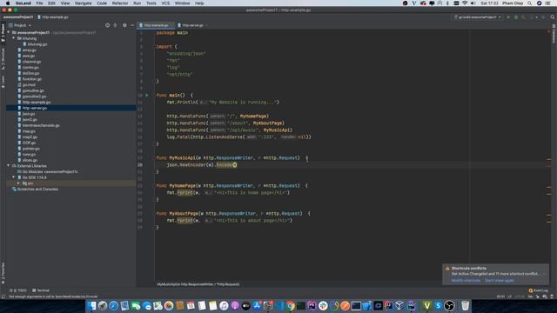Click the Run button in the toolbar
The height and width of the screenshot is (313, 557).
(508, 17)
